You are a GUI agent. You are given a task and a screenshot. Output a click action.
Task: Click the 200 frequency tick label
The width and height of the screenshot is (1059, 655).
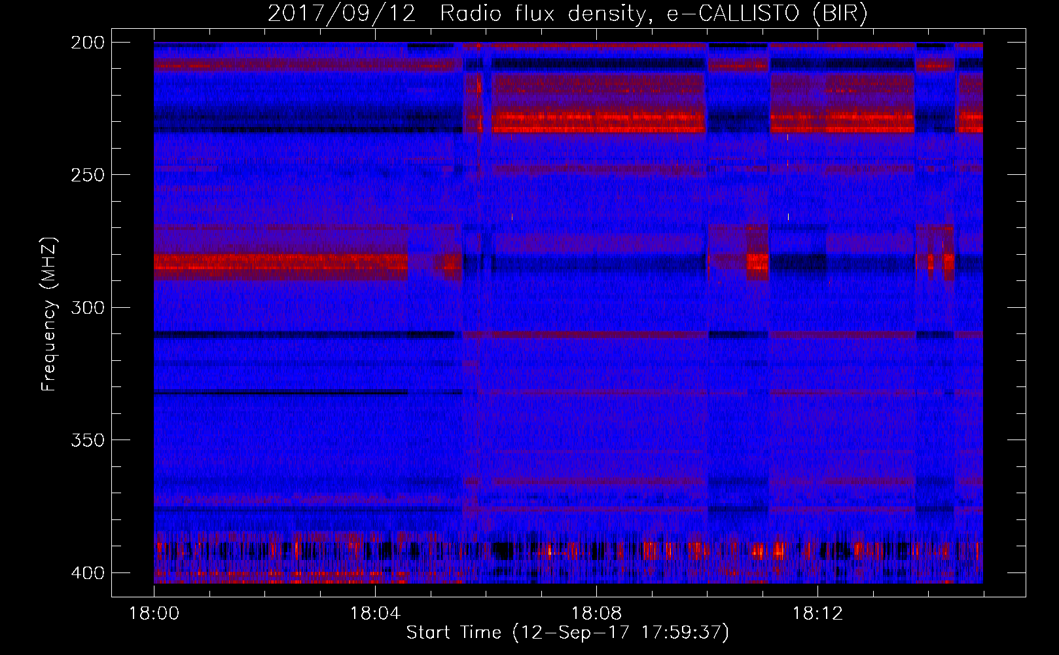(x=88, y=43)
